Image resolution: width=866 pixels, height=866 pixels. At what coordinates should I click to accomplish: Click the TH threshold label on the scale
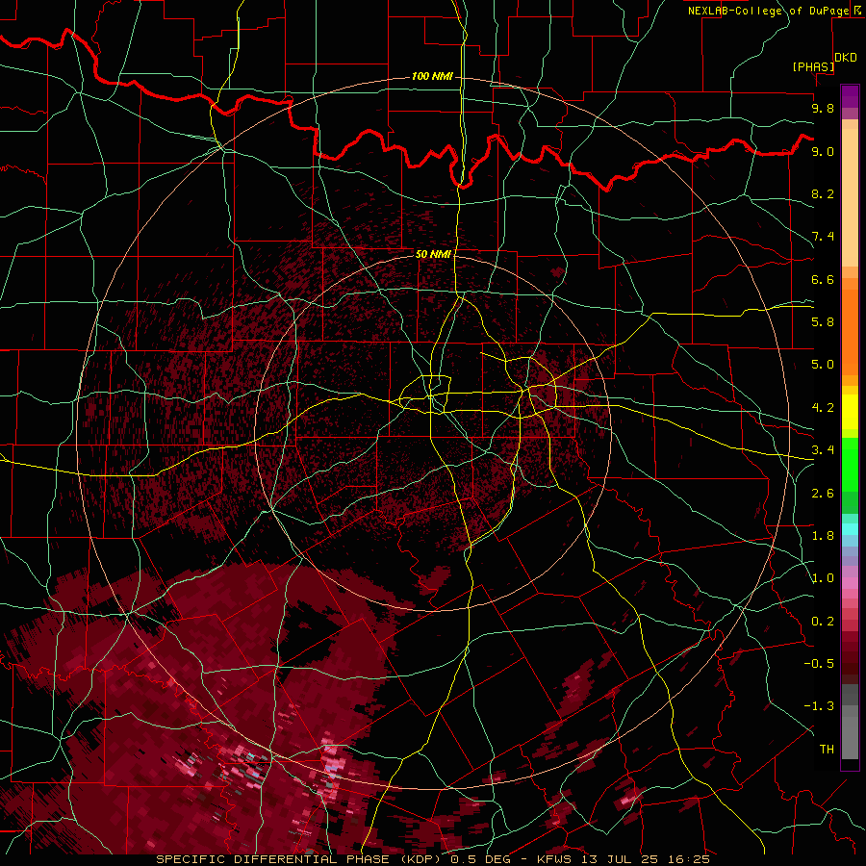(827, 750)
